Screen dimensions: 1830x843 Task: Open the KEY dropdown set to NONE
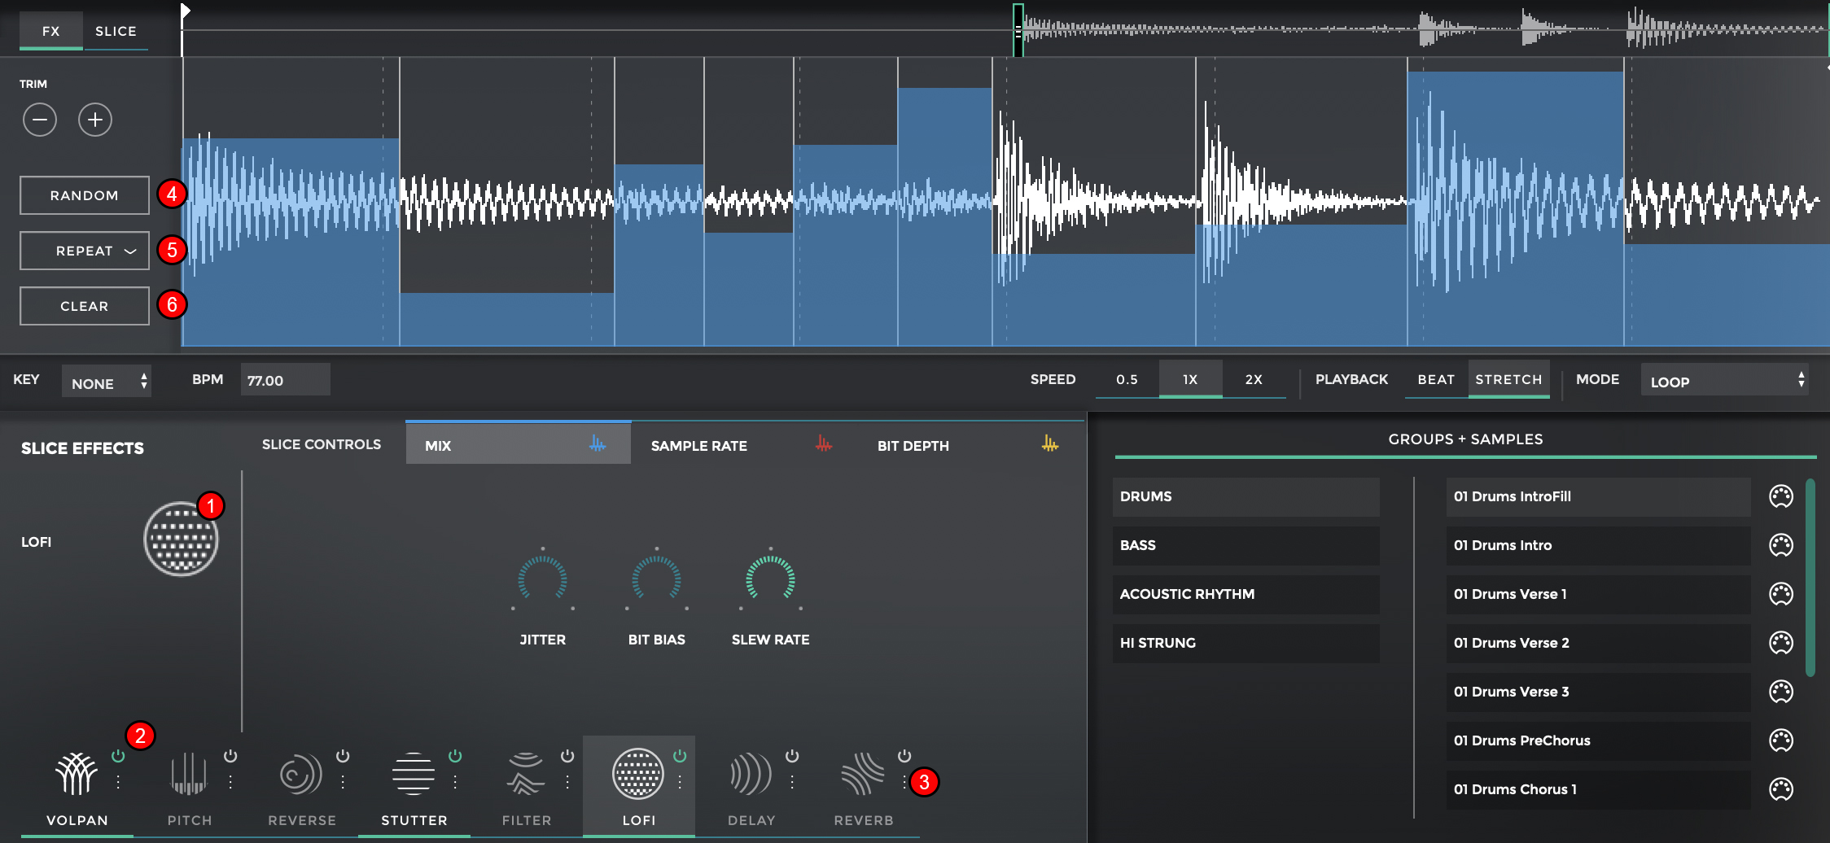(x=107, y=381)
